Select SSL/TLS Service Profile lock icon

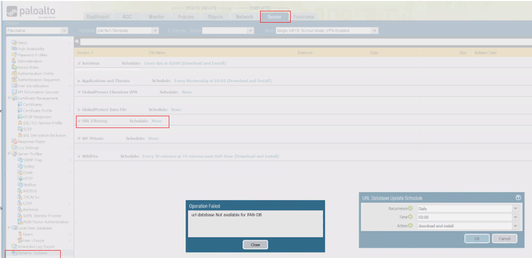tap(20, 123)
